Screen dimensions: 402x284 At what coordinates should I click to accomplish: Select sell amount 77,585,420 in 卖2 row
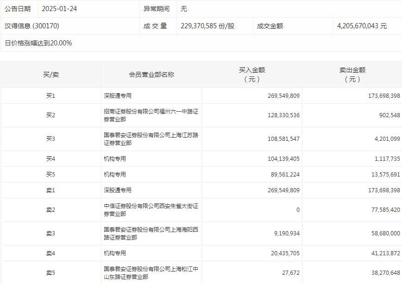380,210
